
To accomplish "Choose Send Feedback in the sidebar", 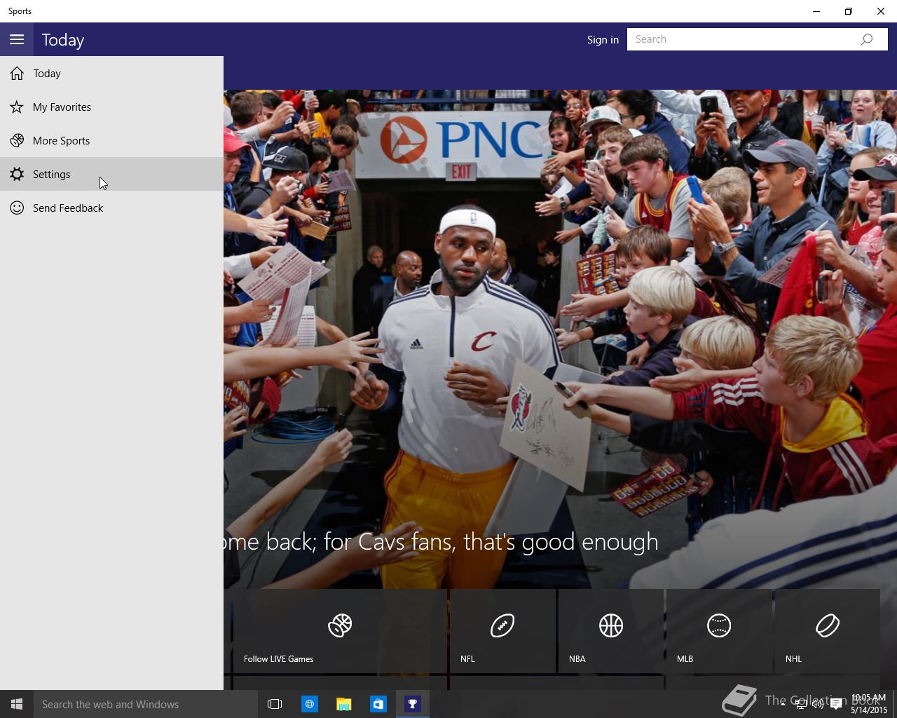I will pyautogui.click(x=111, y=208).
